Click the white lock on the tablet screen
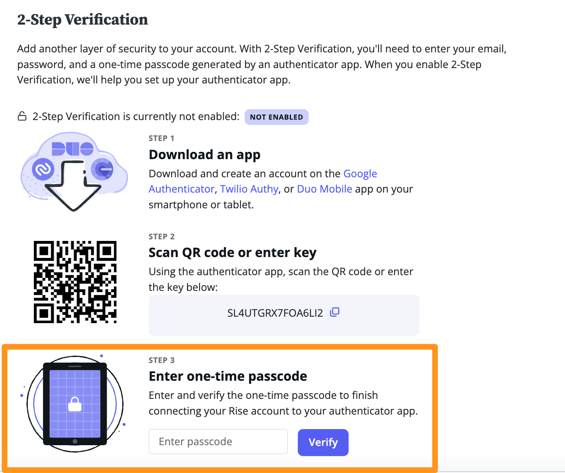565x473 pixels. [75, 404]
